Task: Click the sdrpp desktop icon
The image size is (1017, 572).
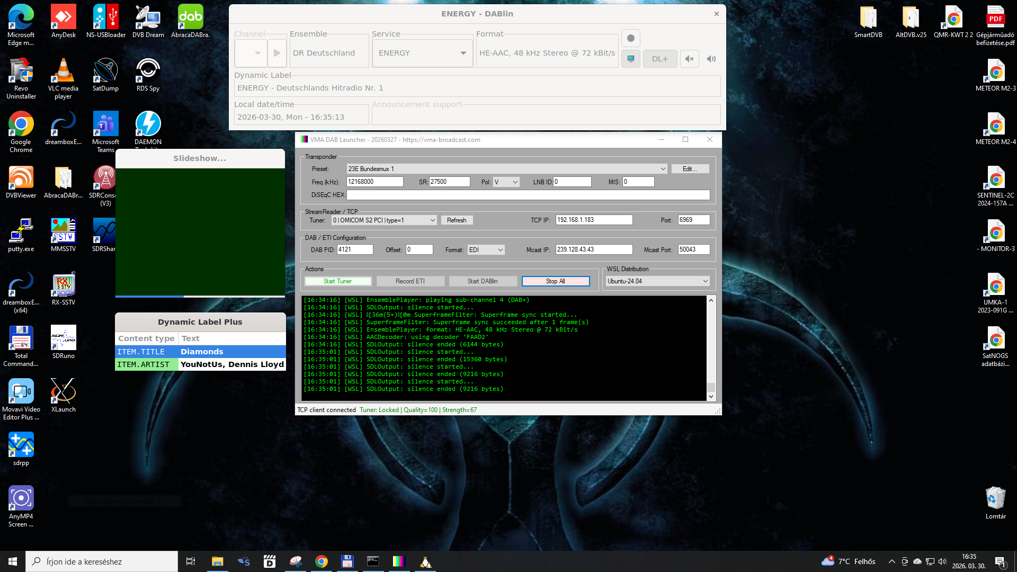Action: coord(21,449)
